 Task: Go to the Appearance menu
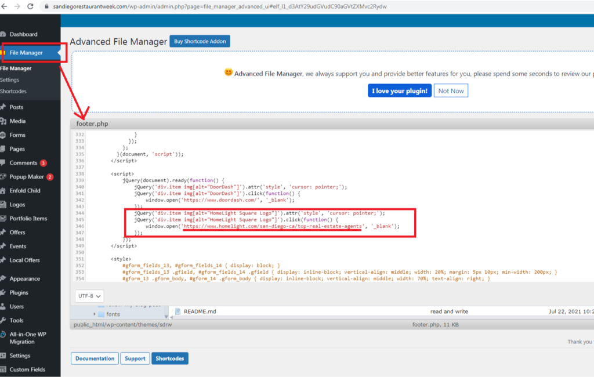pyautogui.click(x=24, y=278)
